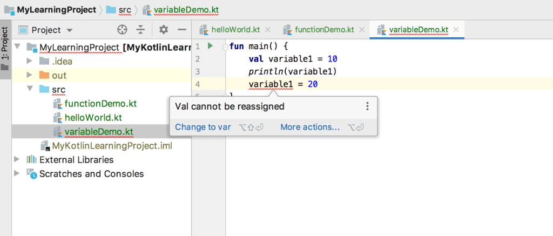Viewport: 553px width, 236px height.
Task: Click the Change to var quick fix
Action: tap(203, 127)
